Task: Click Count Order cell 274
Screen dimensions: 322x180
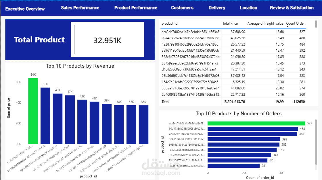Action: coord(302,88)
